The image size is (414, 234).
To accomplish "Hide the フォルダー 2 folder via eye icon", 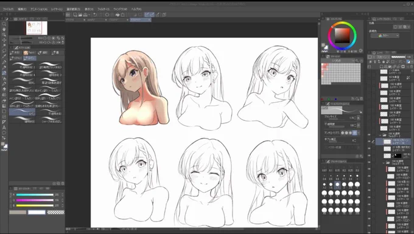I will pyautogui.click(x=369, y=135).
